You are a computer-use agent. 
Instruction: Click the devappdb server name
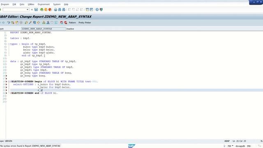click(x=240, y=146)
